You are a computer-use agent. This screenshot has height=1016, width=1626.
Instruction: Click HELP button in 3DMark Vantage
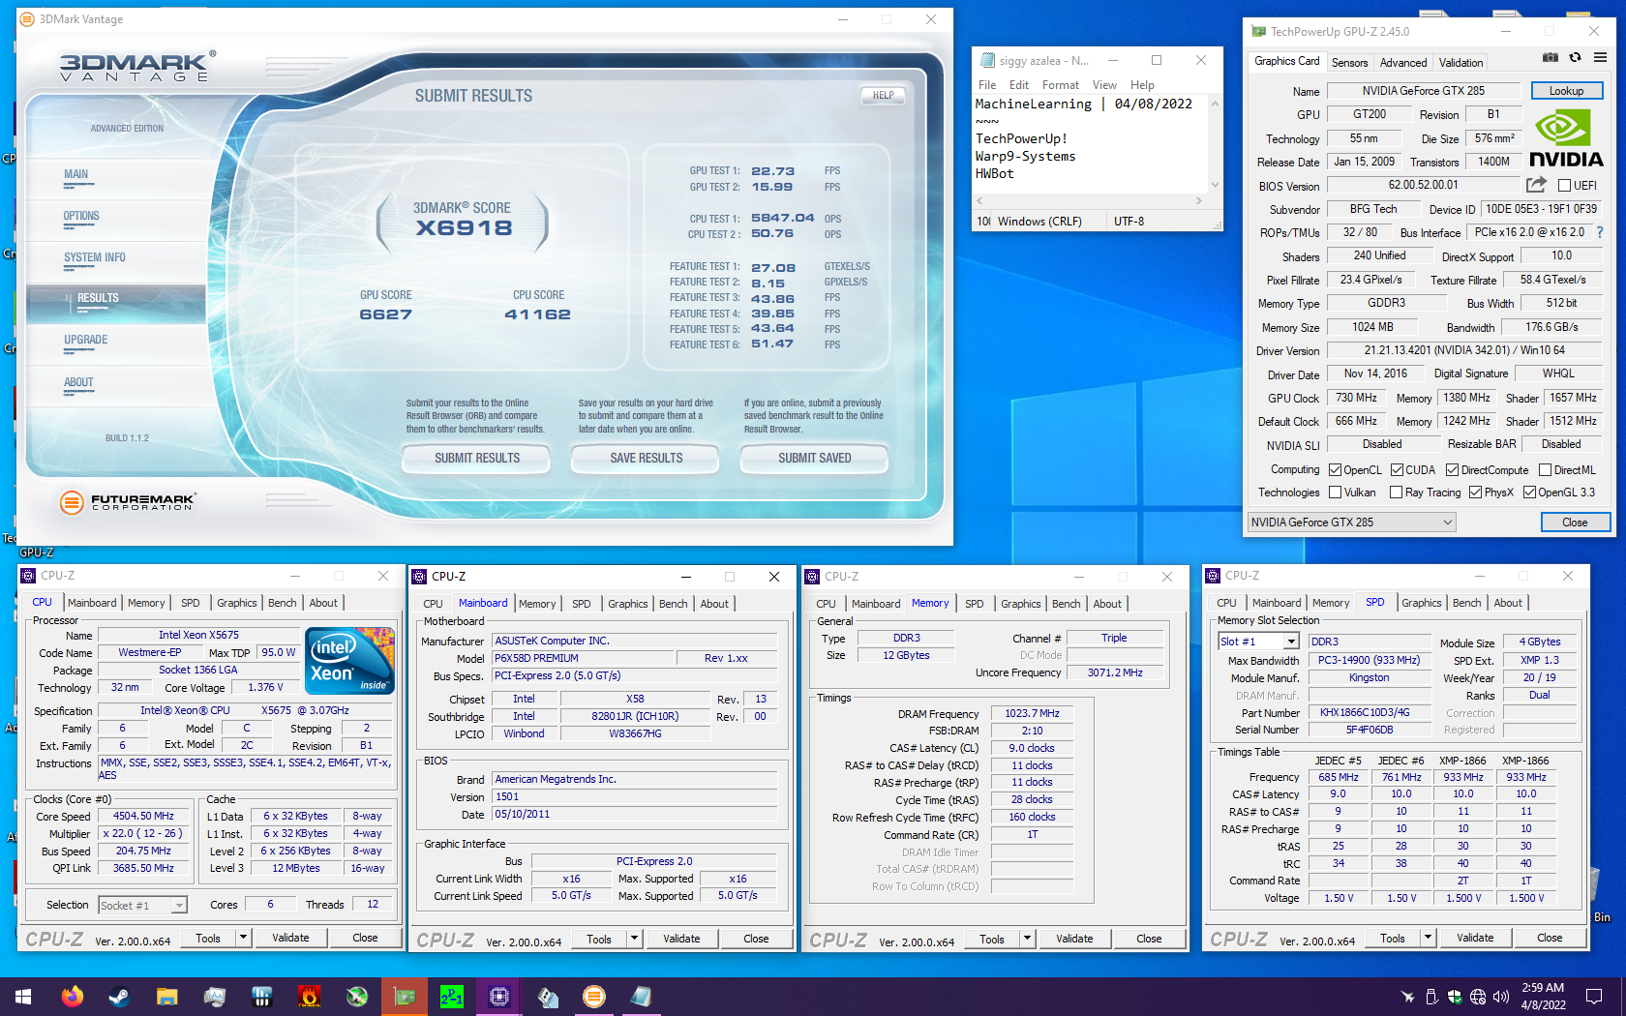tap(883, 95)
